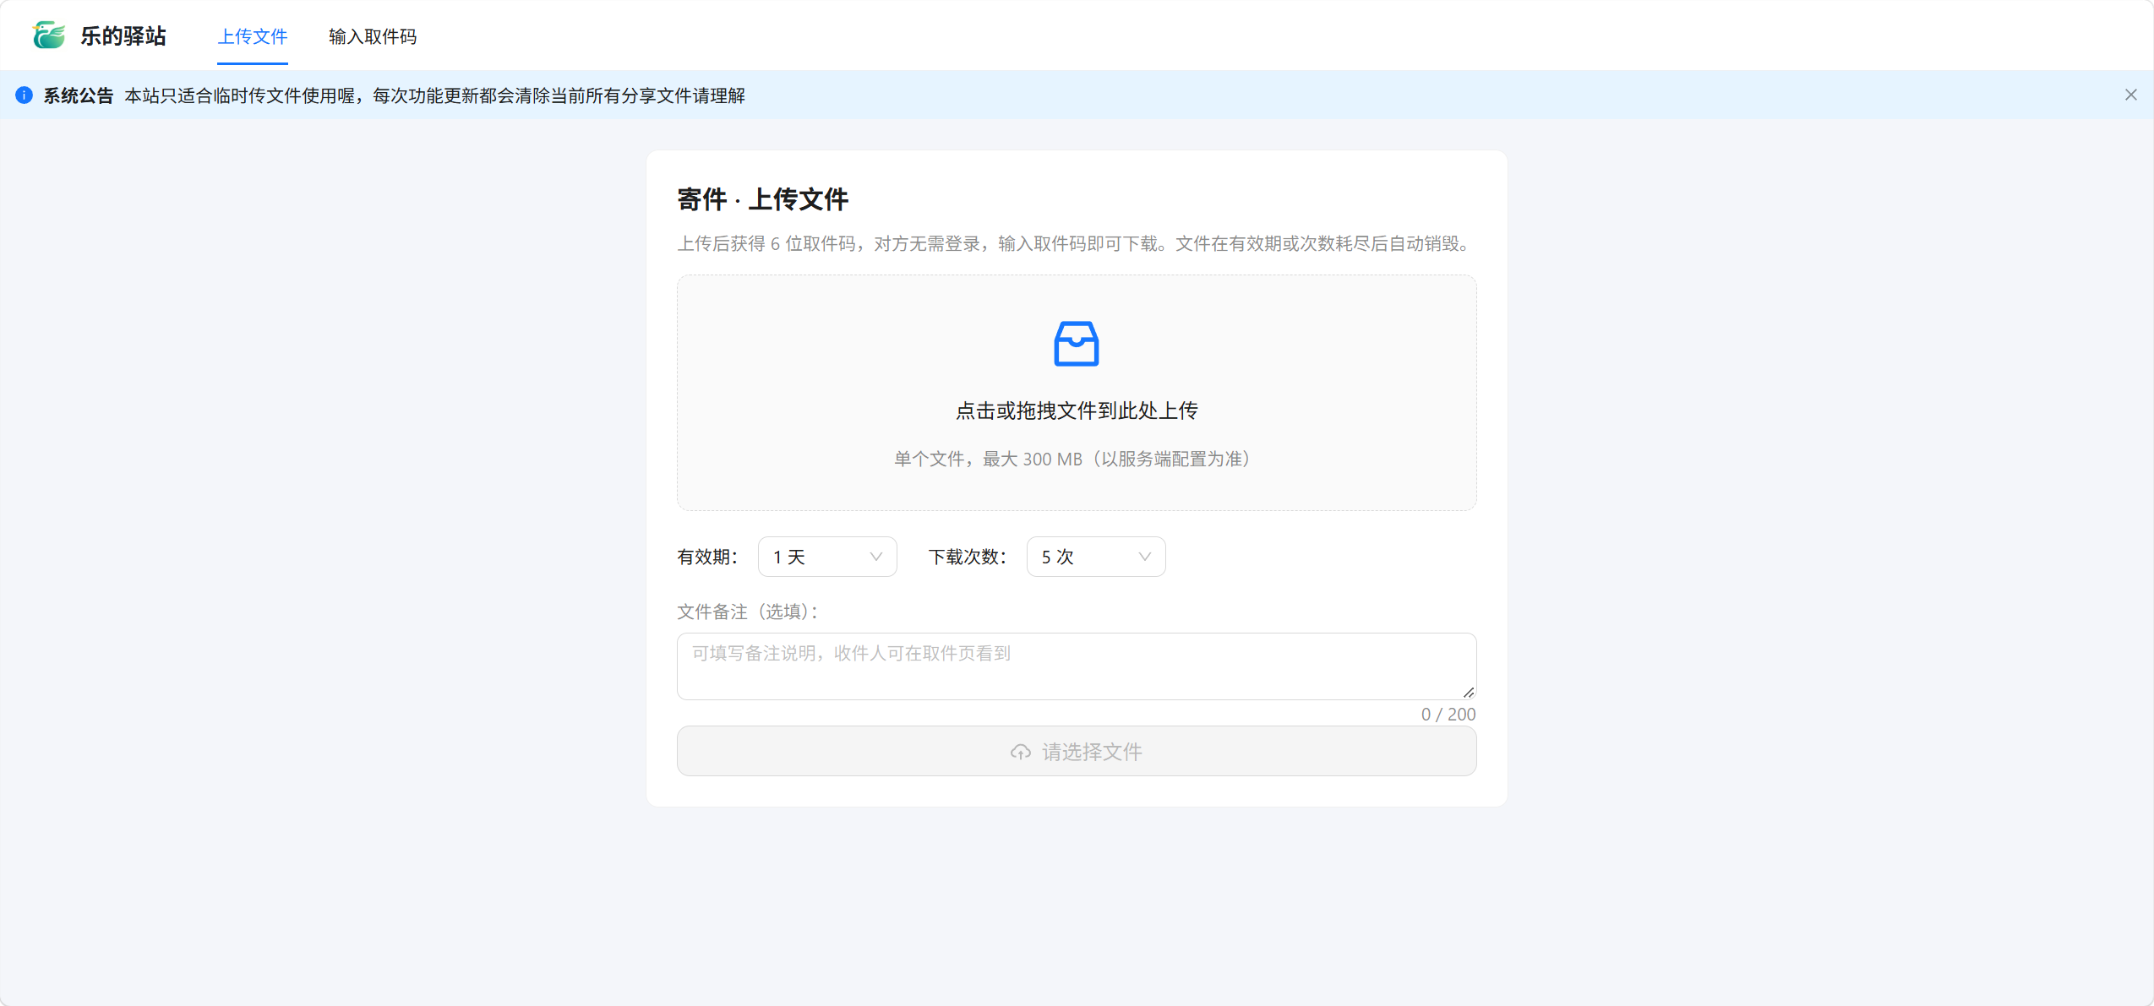Image resolution: width=2154 pixels, height=1006 pixels.
Task: Open the 有效期 dropdown showing 1 天
Action: 827,557
